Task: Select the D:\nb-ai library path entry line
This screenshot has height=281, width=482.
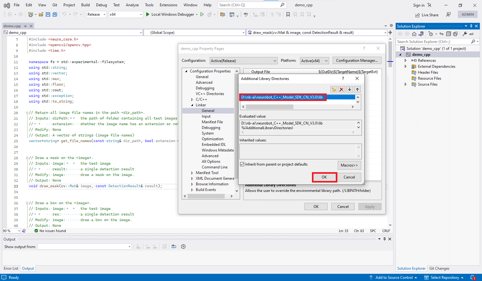Action: pos(297,97)
